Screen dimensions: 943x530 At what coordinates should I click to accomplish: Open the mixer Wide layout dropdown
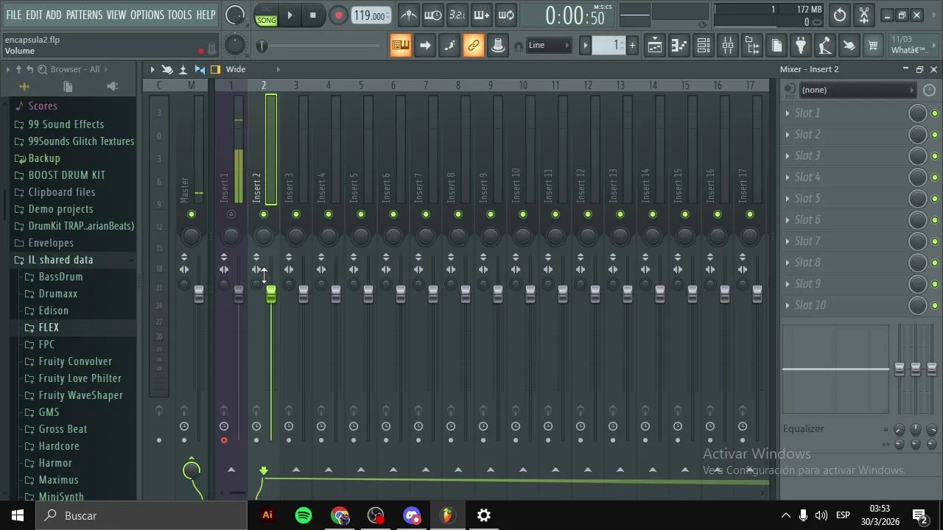[236, 69]
